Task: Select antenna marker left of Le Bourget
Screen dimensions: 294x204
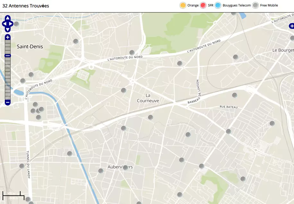Action: click(236, 57)
